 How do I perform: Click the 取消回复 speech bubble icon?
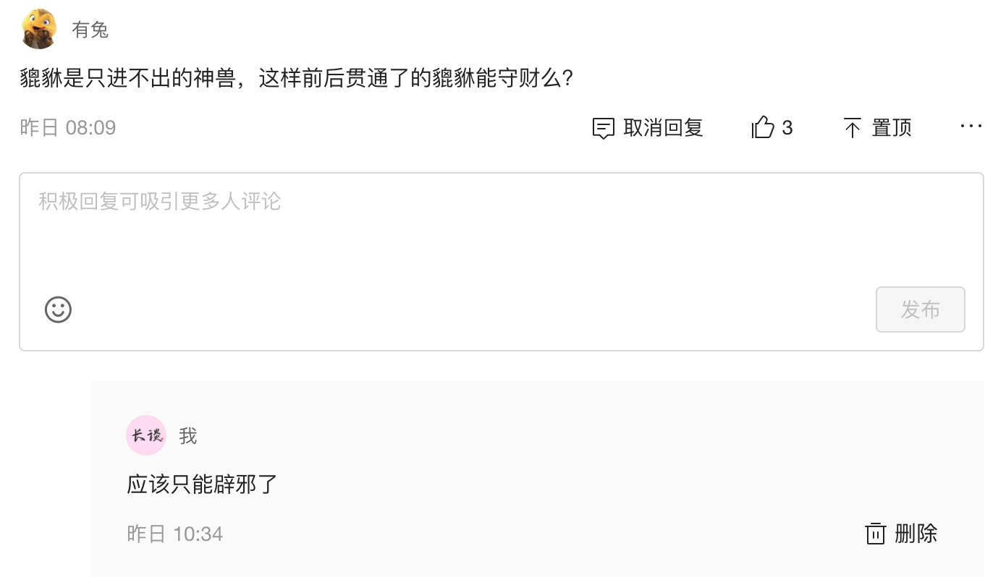tap(604, 127)
